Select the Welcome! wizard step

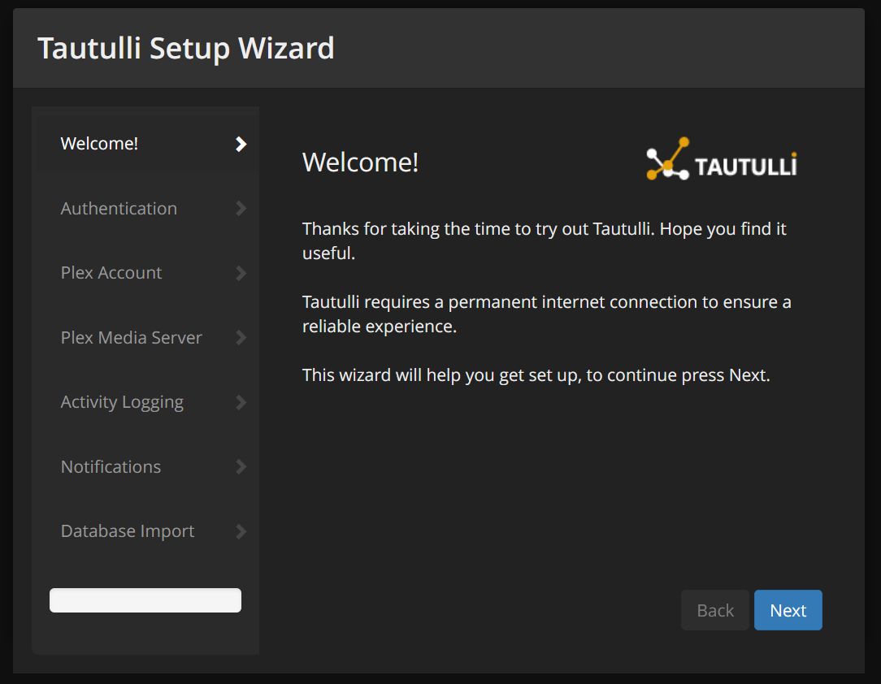pos(100,144)
